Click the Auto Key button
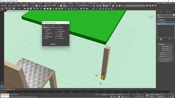Image resolution: width=175 pixels, height=98 pixels. tap(152, 94)
